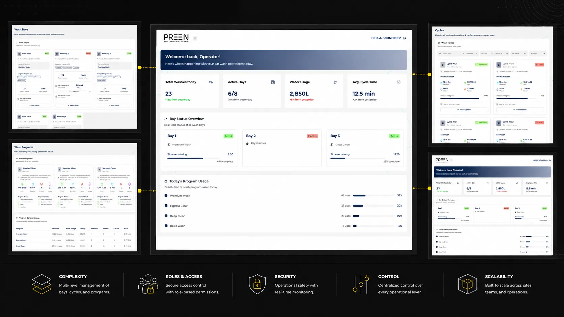Click the Inactive badge on the Bay 2 card
The width and height of the screenshot is (564, 317).
pos(312,136)
